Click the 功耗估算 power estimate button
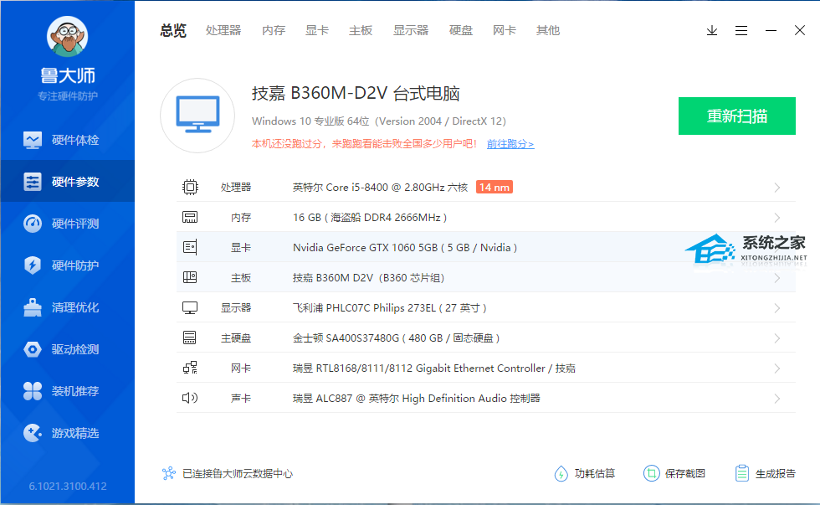Screen dimensions: 820x505 [585, 474]
